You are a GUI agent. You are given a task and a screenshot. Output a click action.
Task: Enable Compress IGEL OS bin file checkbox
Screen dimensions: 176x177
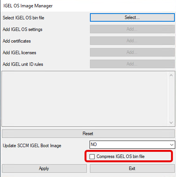(92, 156)
